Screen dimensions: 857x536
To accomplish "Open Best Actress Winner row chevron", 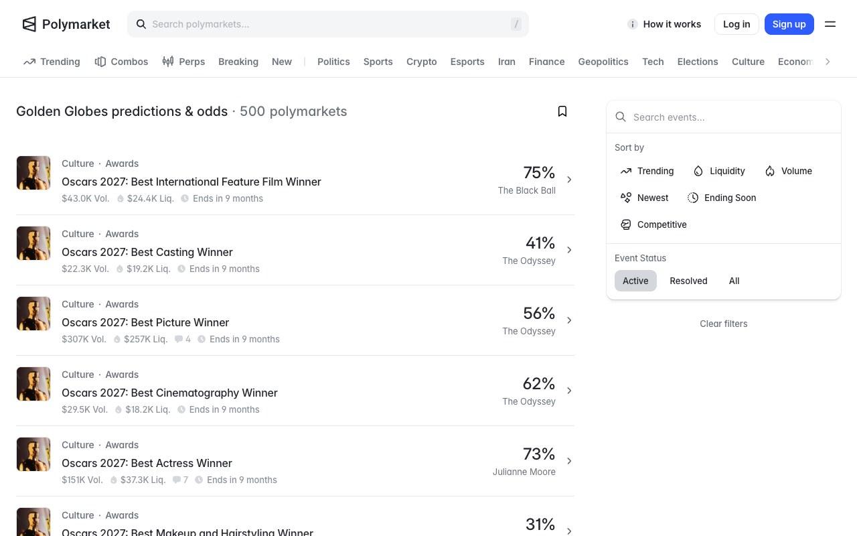I will click(x=569, y=461).
